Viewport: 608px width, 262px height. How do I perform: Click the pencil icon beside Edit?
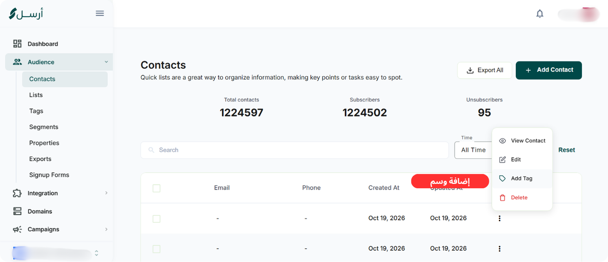coord(503,160)
